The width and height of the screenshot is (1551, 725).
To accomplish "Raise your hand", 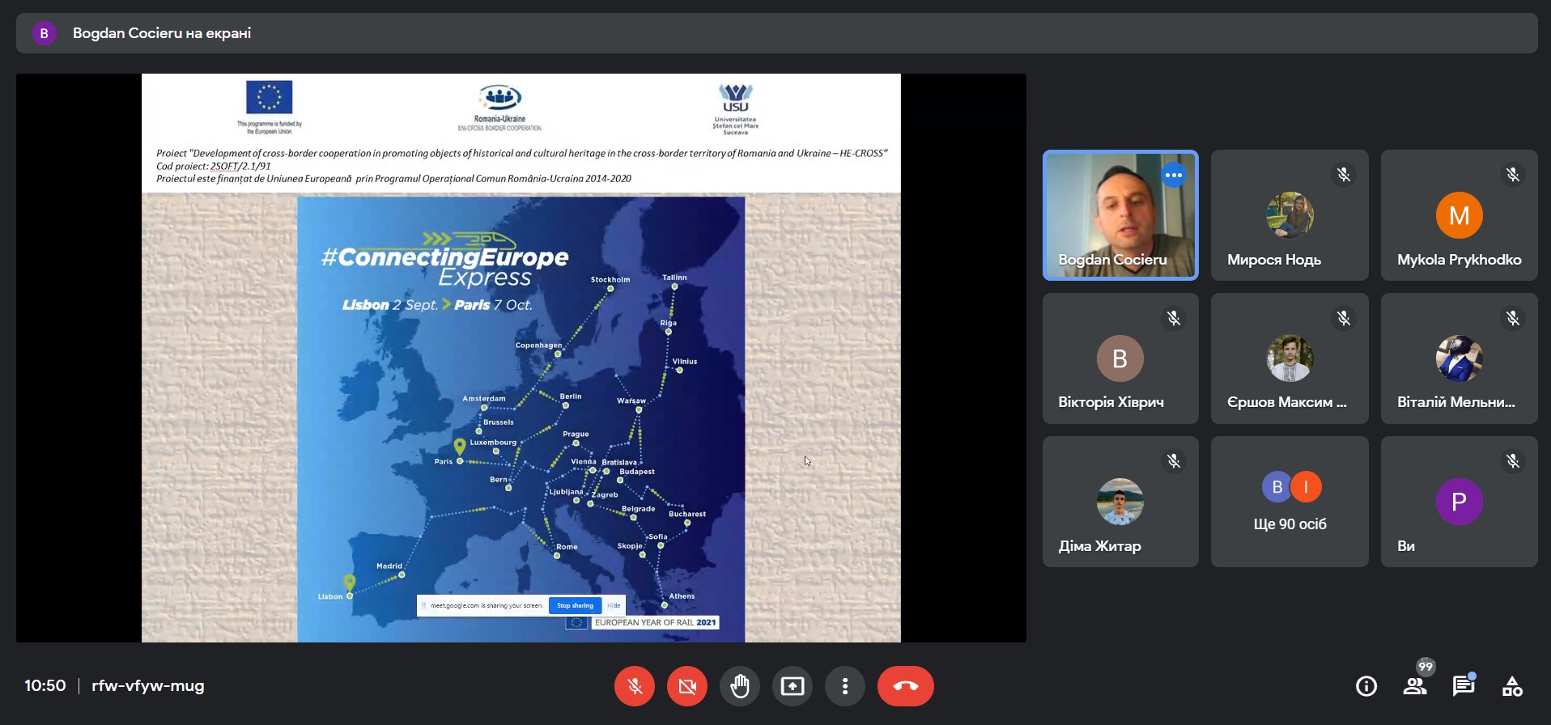I will pyautogui.click(x=740, y=686).
